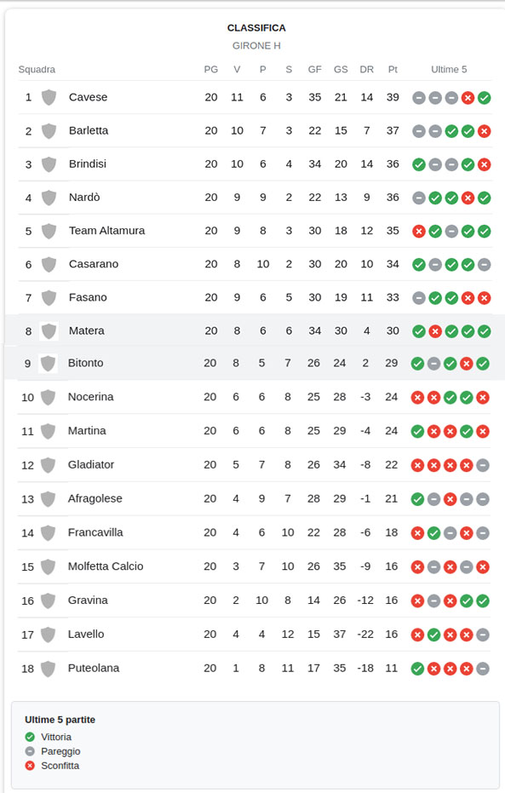Screen dimensions: 505x793
Task: Select the Molfetta Calcio team name
Action: pyautogui.click(x=106, y=566)
